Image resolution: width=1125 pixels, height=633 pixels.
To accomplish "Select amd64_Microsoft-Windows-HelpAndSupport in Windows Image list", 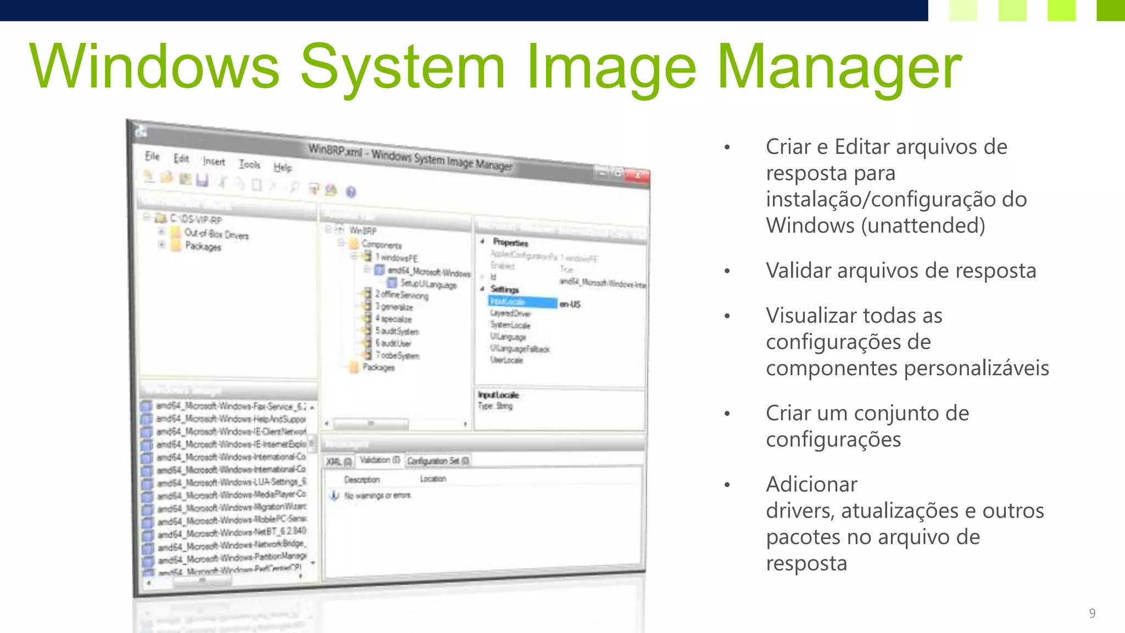I will coord(231,419).
